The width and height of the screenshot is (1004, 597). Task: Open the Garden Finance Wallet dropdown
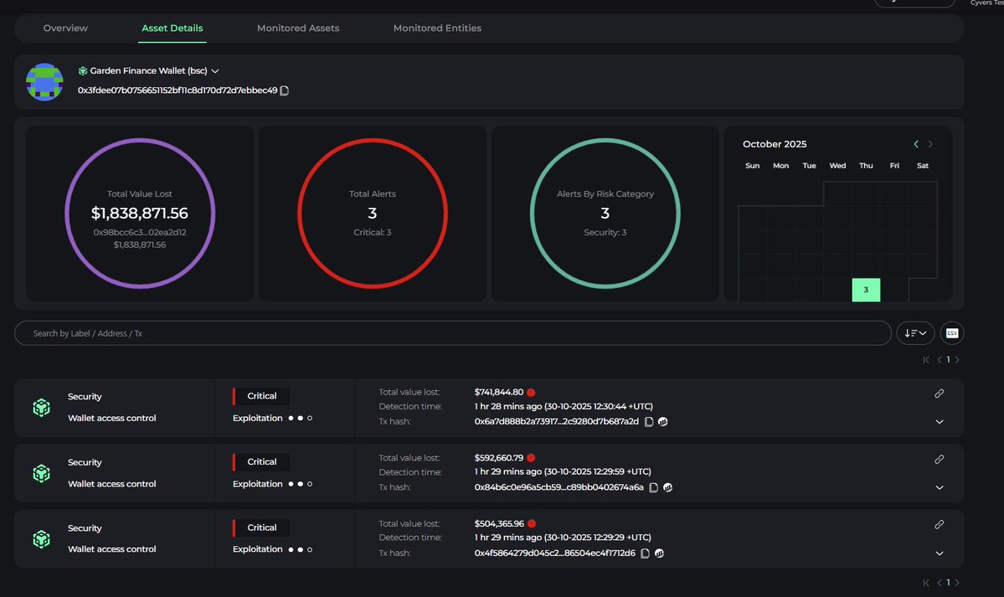(x=215, y=72)
